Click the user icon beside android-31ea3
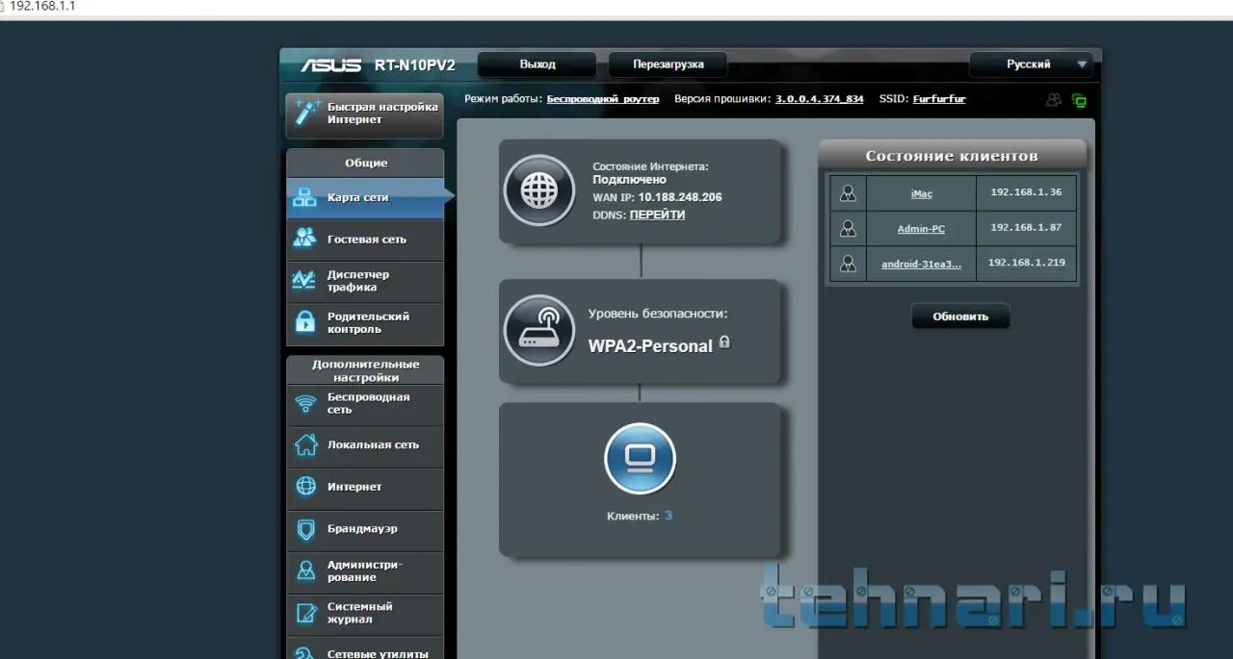The image size is (1233, 659). click(848, 264)
